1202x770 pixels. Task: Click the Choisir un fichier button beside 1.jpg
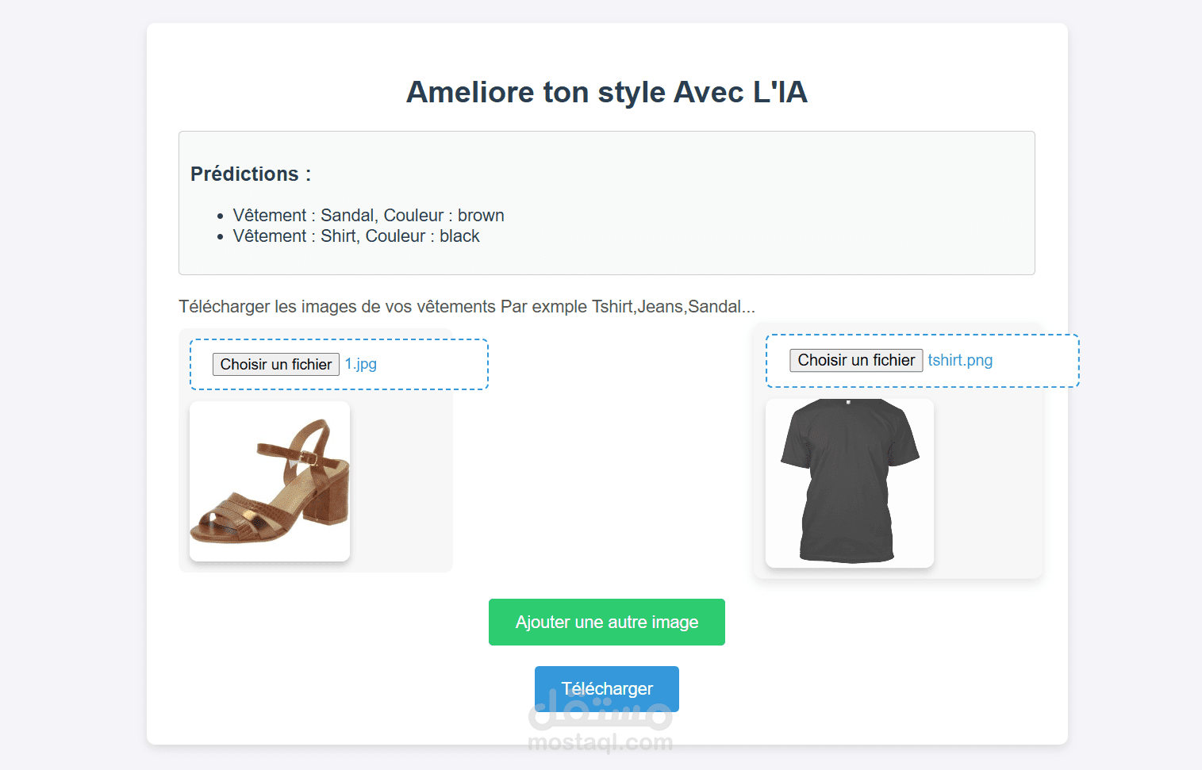[275, 364]
